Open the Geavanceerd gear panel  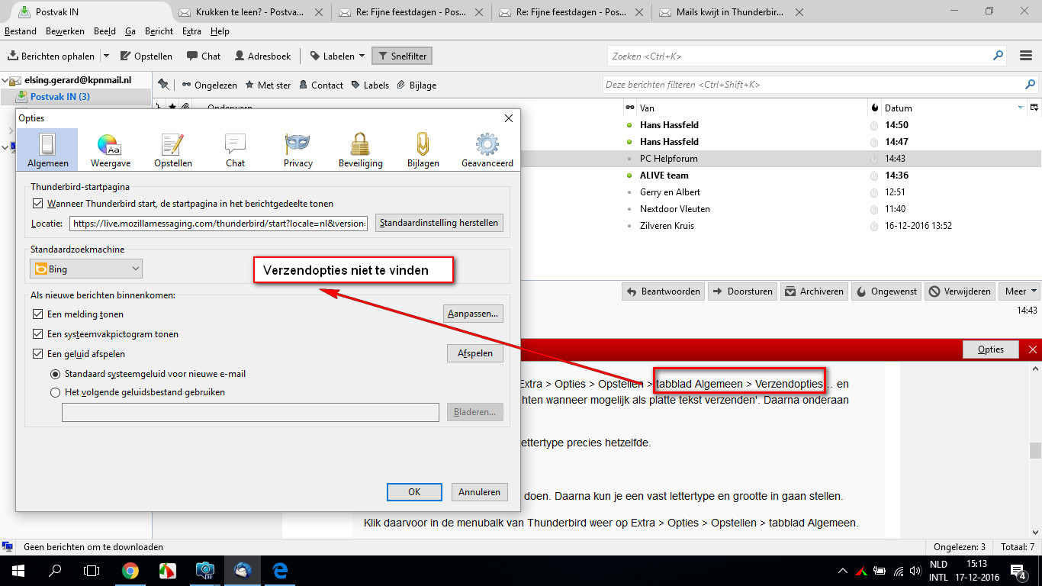coord(487,150)
